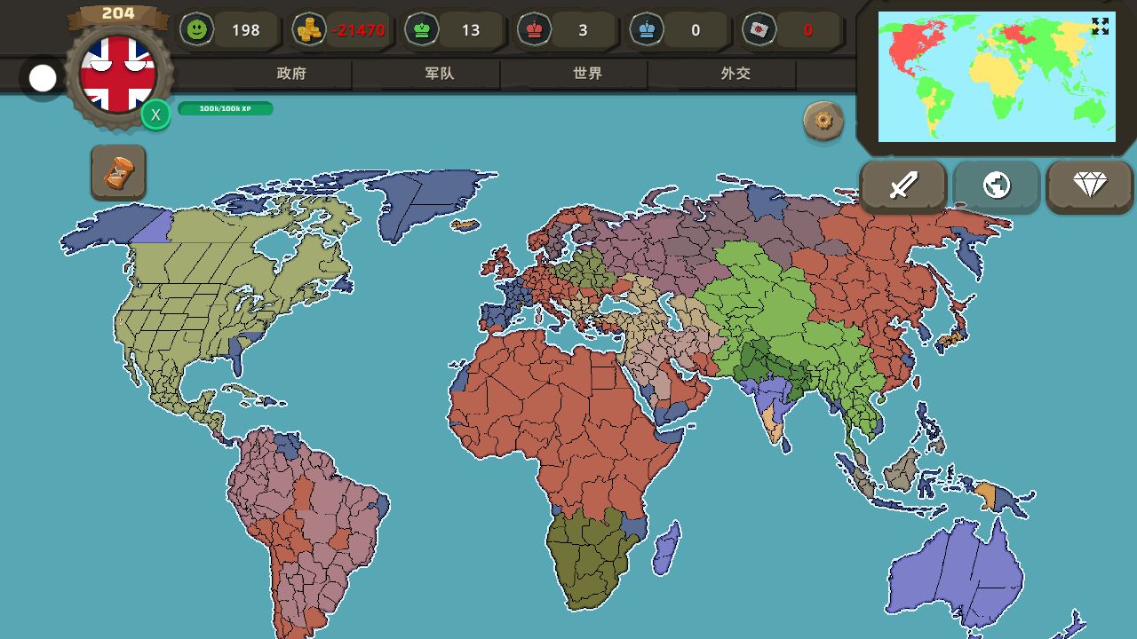Viewport: 1137px width, 639px height.
Task: Click the gold coins treasury icon
Action: tap(309, 29)
